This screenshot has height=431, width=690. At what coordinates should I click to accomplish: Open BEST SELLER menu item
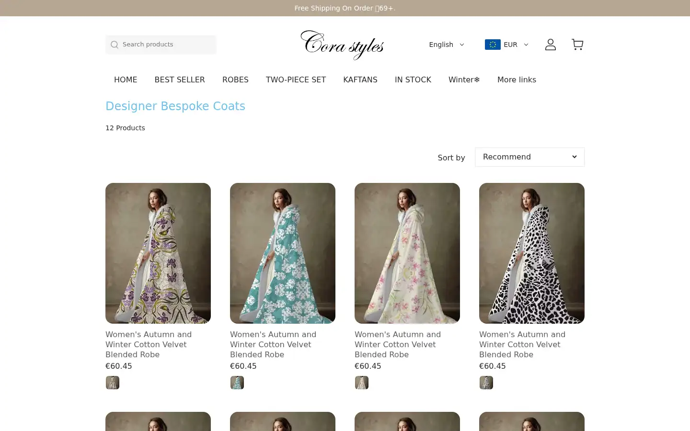point(180,80)
